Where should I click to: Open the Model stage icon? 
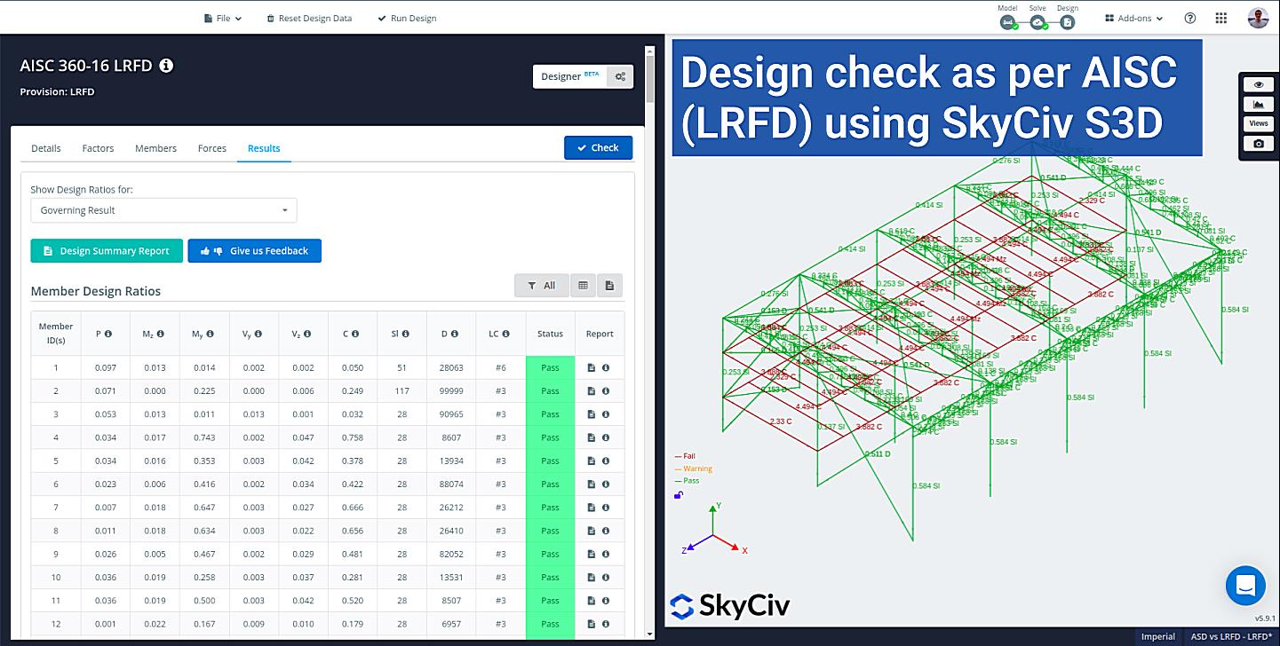pyautogui.click(x=1008, y=23)
